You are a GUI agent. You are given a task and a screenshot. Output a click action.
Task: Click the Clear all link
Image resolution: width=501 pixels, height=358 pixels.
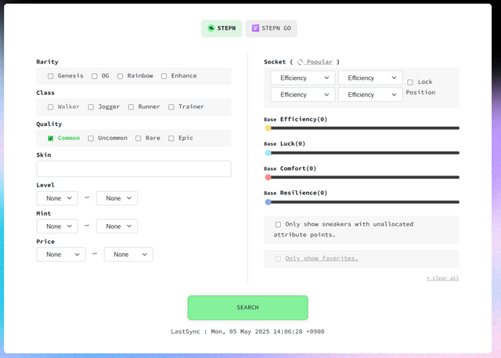pyautogui.click(x=443, y=278)
